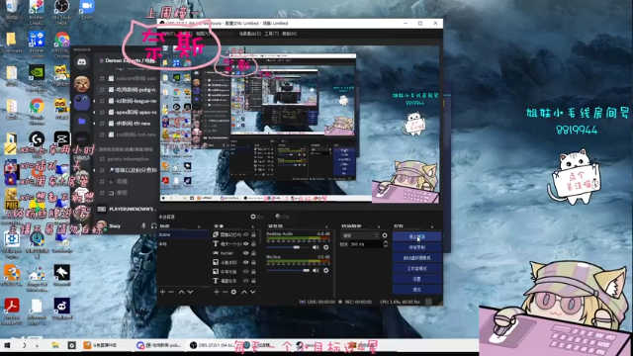Move scene down with the Scenes dock arrow
Viewport: 633px width, 356px height.
pos(190,292)
